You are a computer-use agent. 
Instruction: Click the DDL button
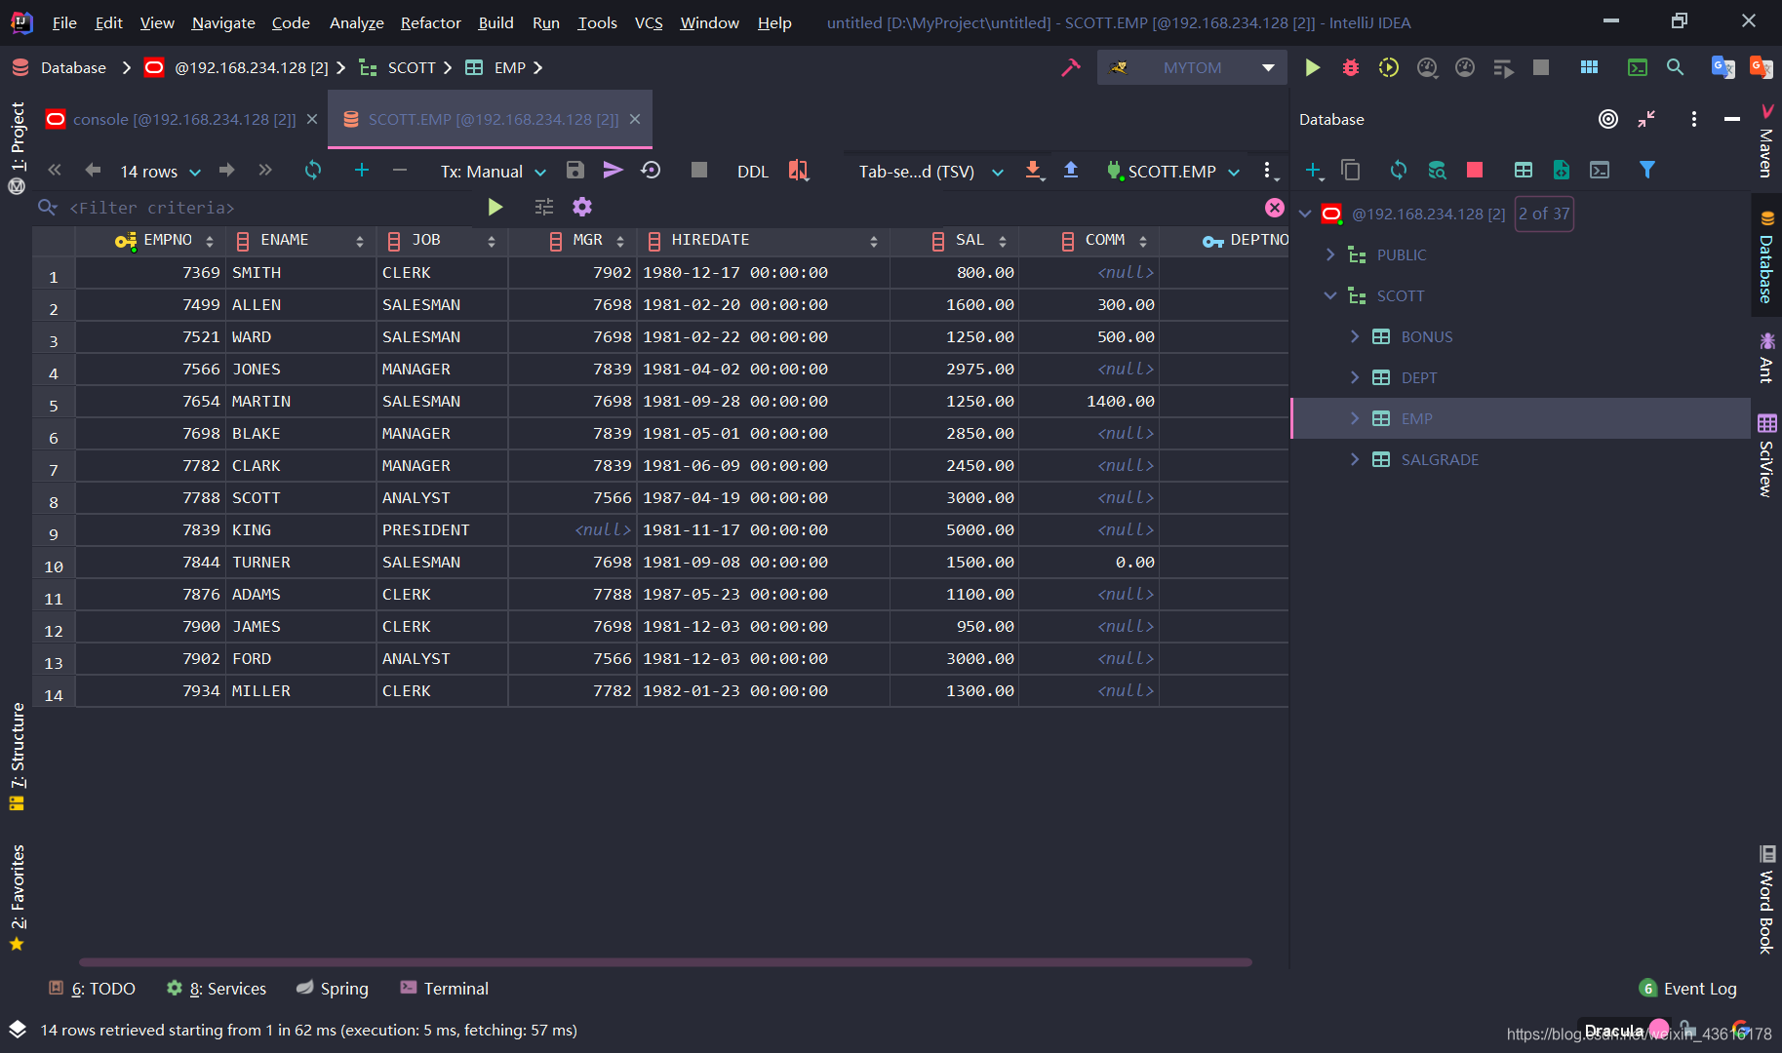tap(753, 172)
